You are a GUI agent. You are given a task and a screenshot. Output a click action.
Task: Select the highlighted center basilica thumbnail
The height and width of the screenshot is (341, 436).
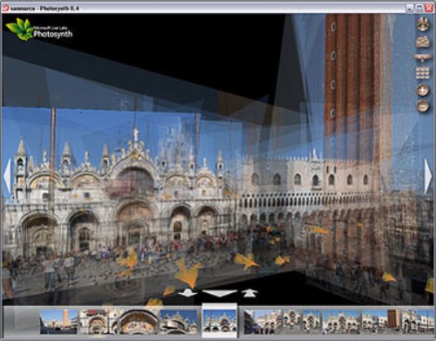pyautogui.click(x=220, y=321)
